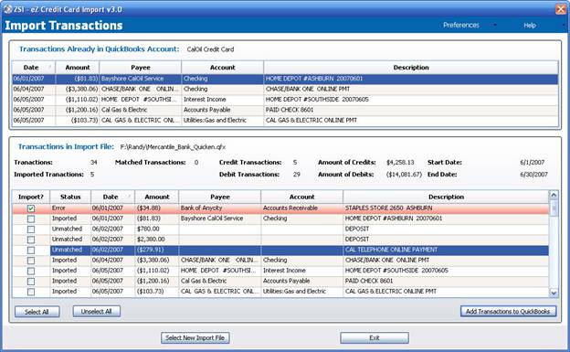
Task: Click Amount of Credits value $4,258.13
Action: (x=400, y=163)
